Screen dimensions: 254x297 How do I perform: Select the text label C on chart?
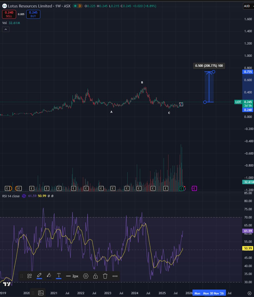(x=169, y=113)
